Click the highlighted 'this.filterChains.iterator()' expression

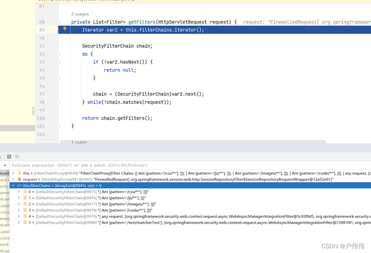click(163, 30)
